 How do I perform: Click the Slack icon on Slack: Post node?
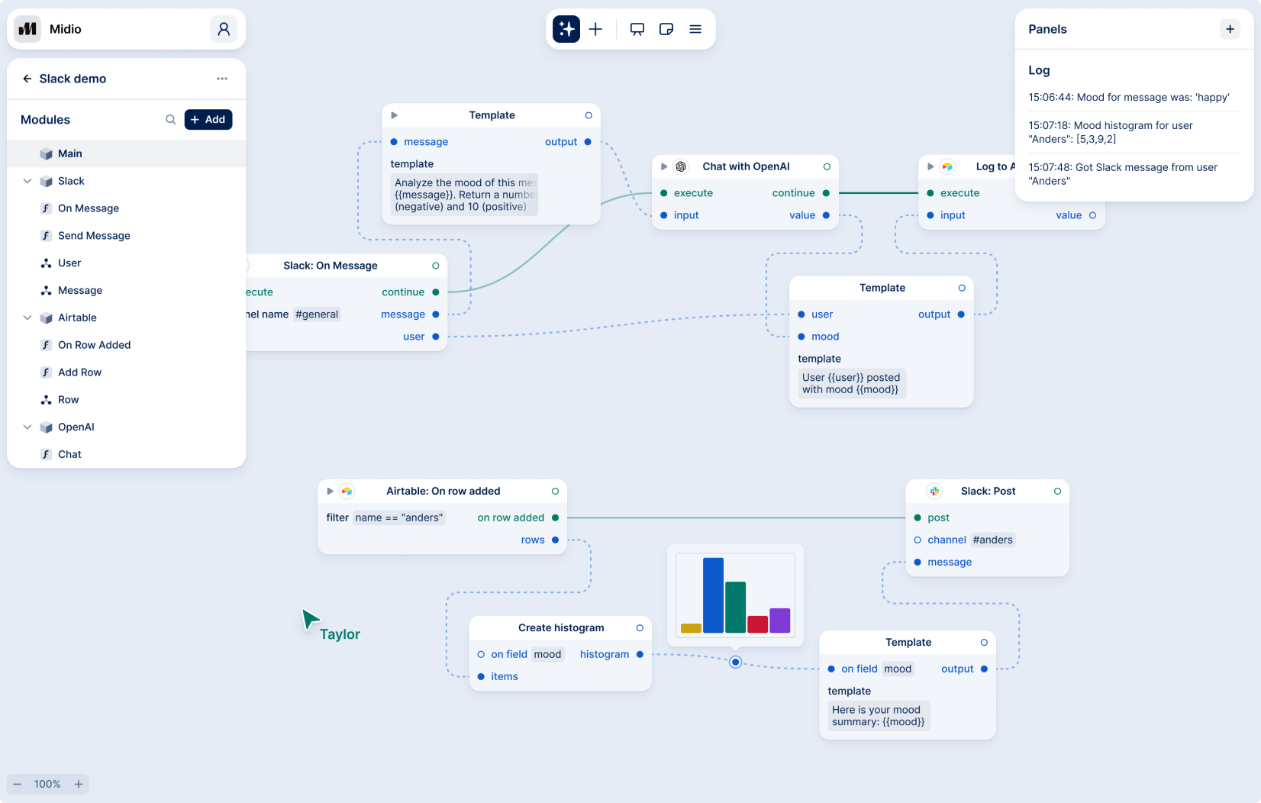click(x=934, y=492)
